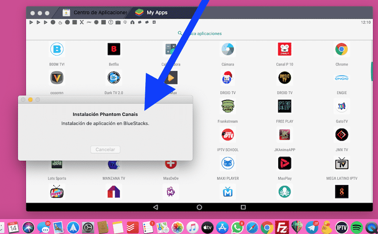Click the app grid vertical scrollbar
378x234 pixels.
(372, 71)
